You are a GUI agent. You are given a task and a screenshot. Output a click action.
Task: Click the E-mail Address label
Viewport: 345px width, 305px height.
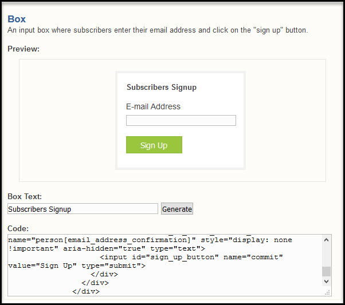(x=153, y=106)
